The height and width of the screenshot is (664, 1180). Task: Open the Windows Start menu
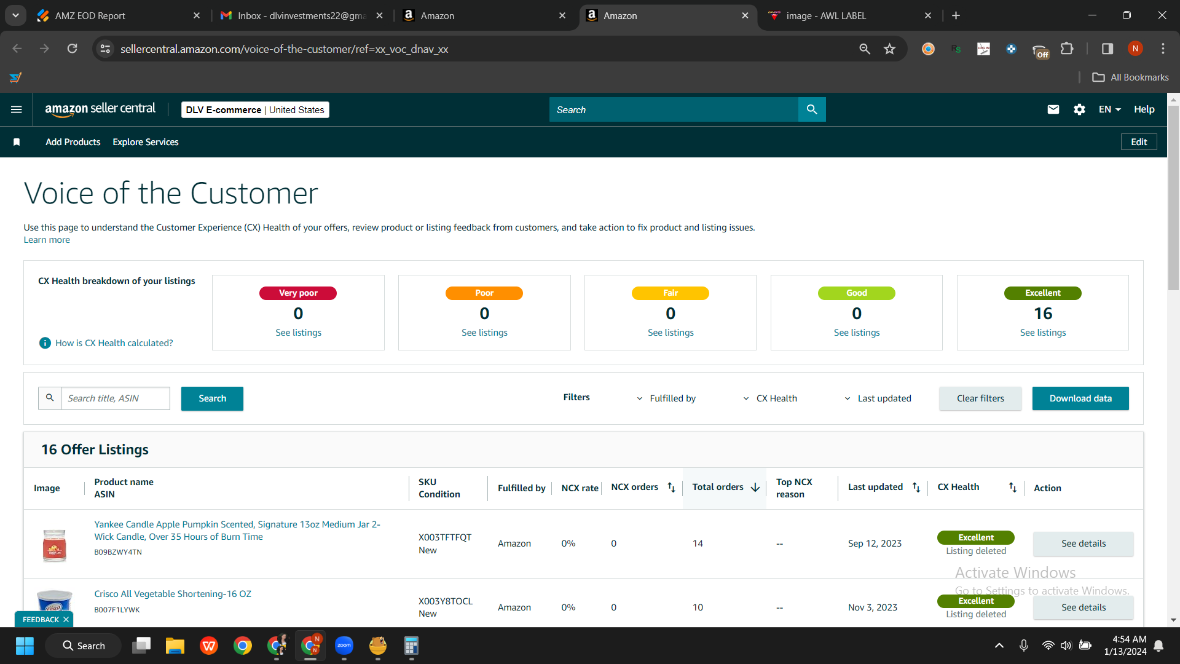[x=25, y=646]
